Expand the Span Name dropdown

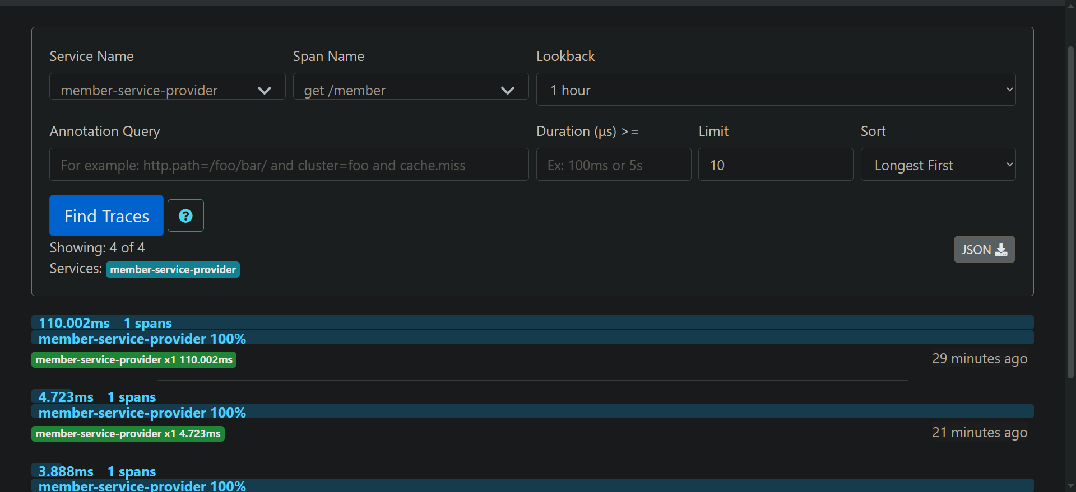pos(410,90)
